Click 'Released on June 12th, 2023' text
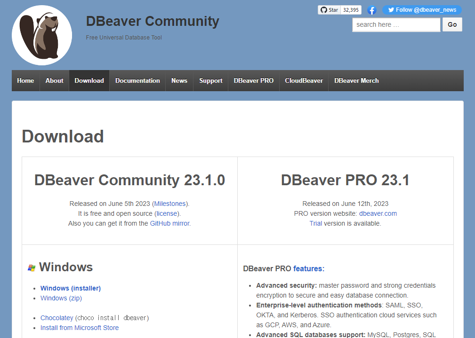This screenshot has width=475, height=338. click(x=346, y=204)
